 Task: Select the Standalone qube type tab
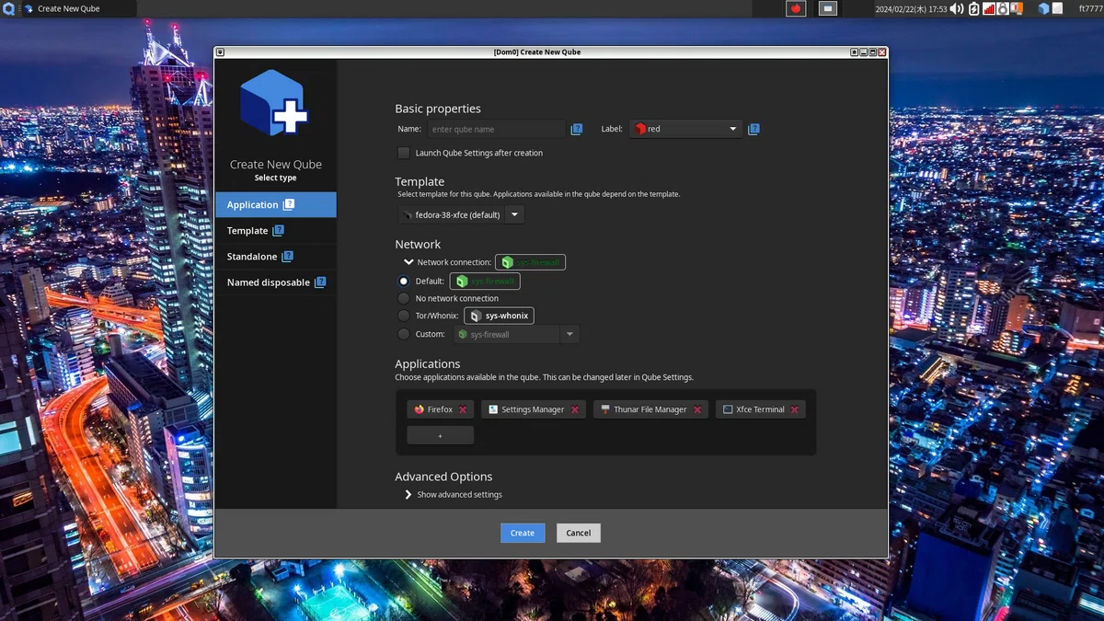276,256
